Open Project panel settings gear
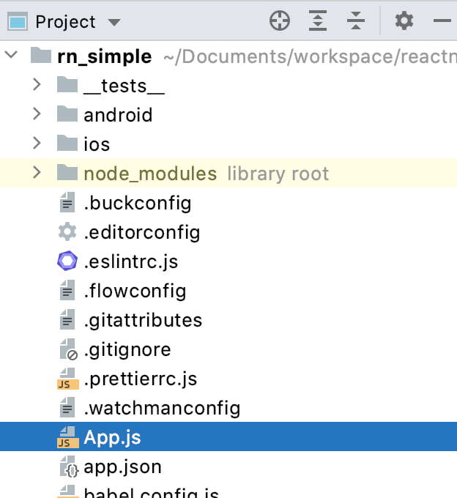Image resolution: width=457 pixels, height=498 pixels. click(404, 21)
